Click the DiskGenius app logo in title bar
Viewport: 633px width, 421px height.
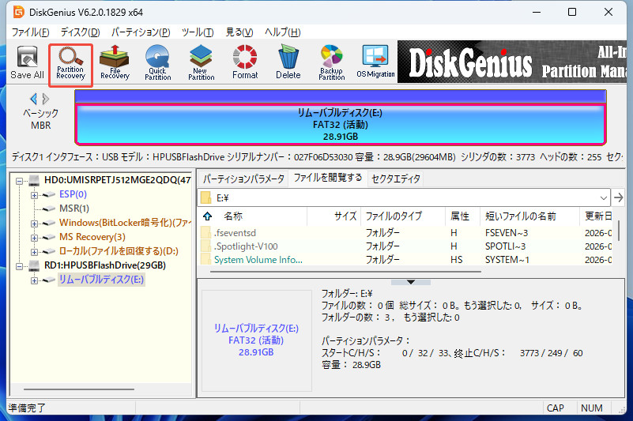(x=18, y=12)
